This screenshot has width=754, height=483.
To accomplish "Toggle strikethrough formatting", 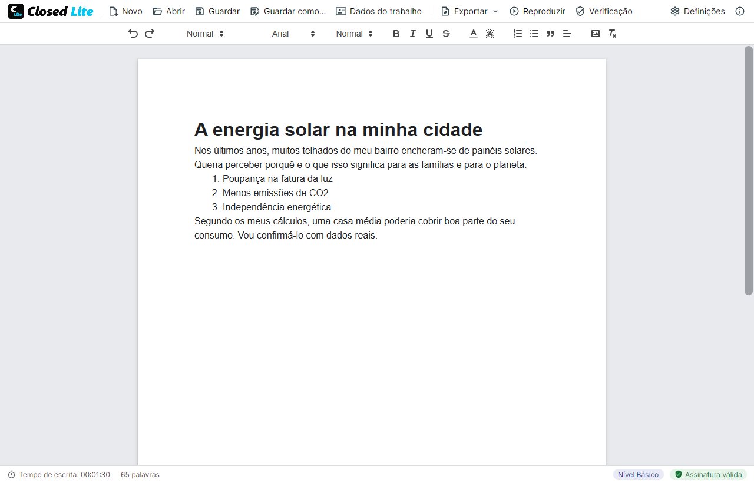I will click(x=446, y=34).
